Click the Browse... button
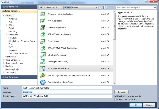This screenshot has height=109, width=159. pos(121,92)
